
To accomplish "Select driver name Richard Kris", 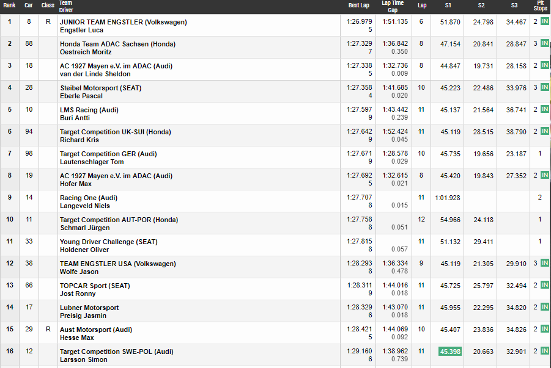I will click(80, 140).
